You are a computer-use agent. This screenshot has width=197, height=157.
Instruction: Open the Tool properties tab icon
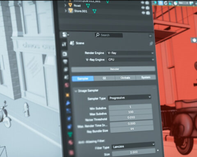click(x=64, y=44)
